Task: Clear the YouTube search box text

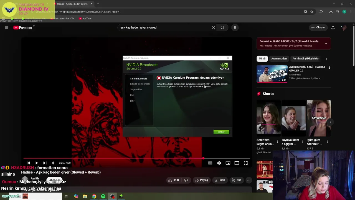Action: [214, 27]
